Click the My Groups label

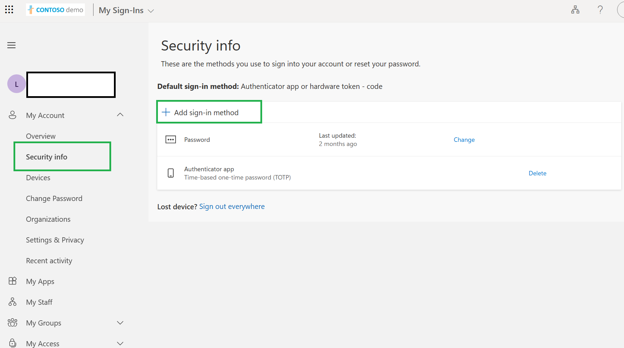click(44, 323)
